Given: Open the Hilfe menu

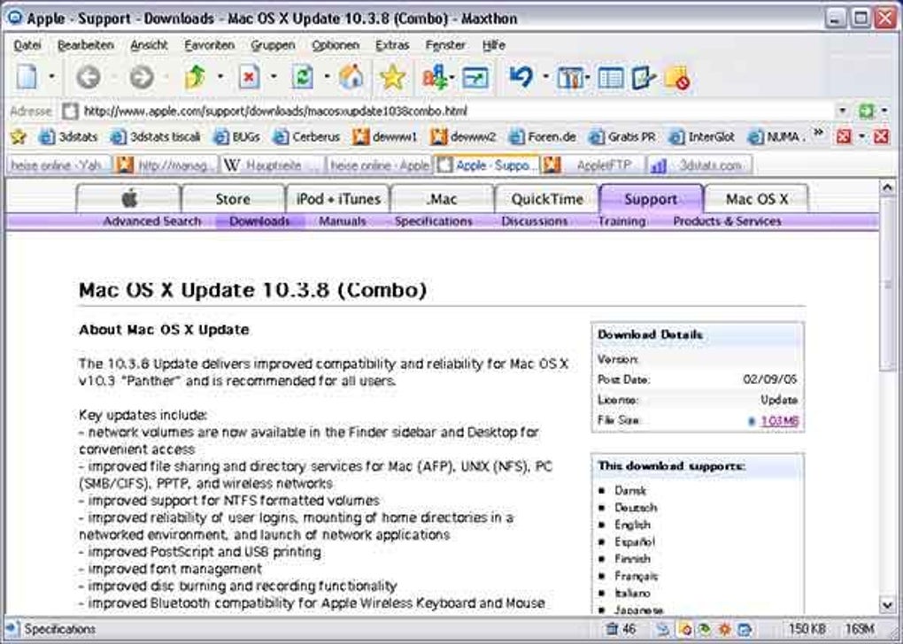Looking at the screenshot, I should (493, 45).
